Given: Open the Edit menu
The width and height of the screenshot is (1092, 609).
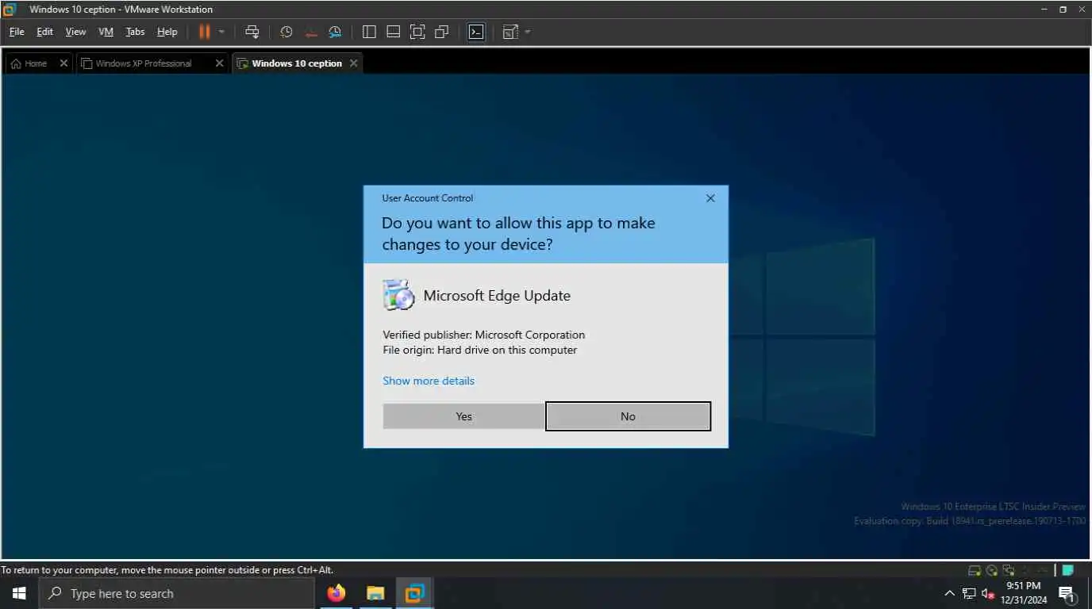Looking at the screenshot, I should click(x=44, y=32).
